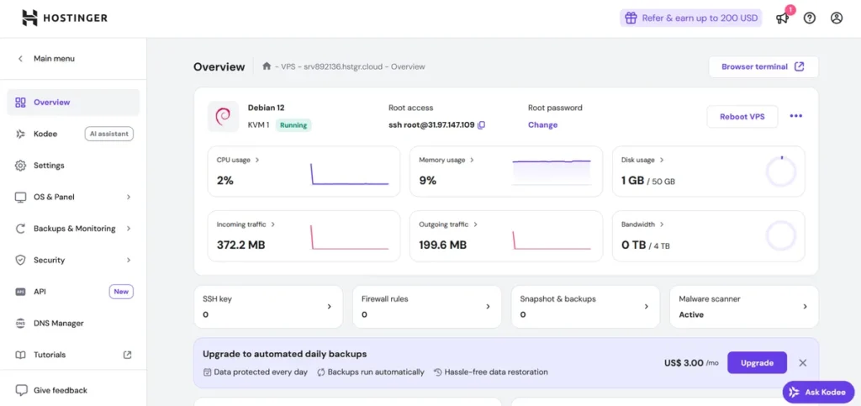Click the Tutorials book icon
The width and height of the screenshot is (861, 406).
pos(20,355)
